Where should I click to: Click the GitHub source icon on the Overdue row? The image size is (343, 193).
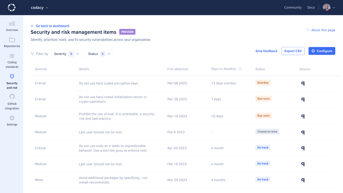303,83
